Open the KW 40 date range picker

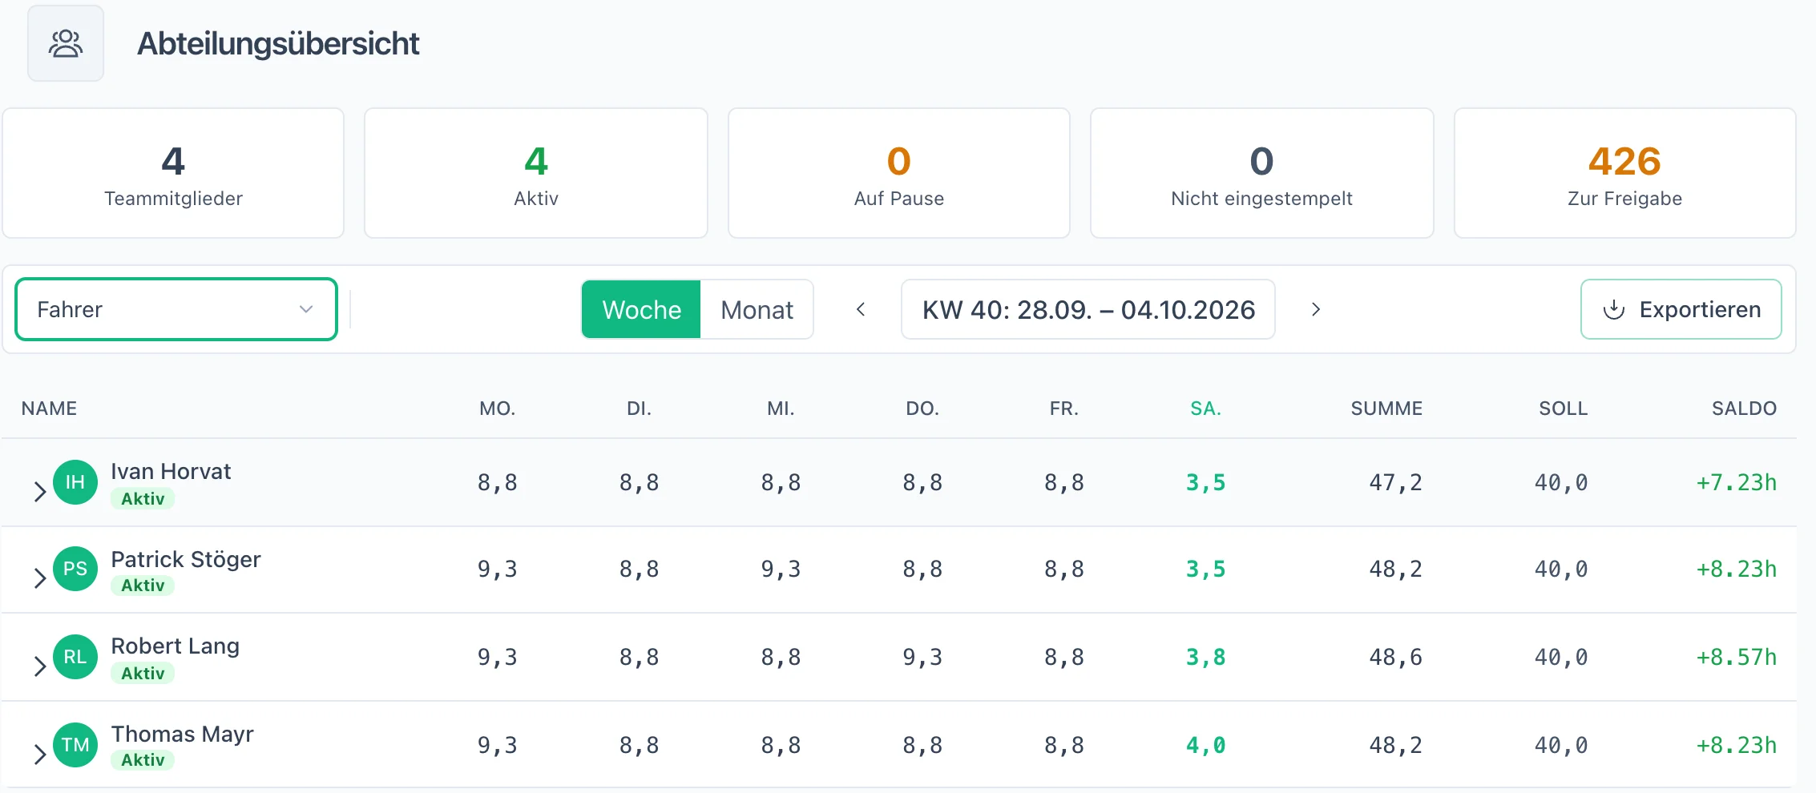click(x=1088, y=309)
